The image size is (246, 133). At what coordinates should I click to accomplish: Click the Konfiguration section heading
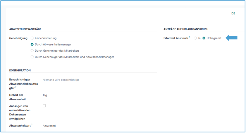point(20,70)
